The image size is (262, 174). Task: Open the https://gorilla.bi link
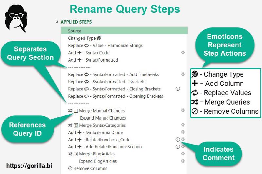pos(29,165)
